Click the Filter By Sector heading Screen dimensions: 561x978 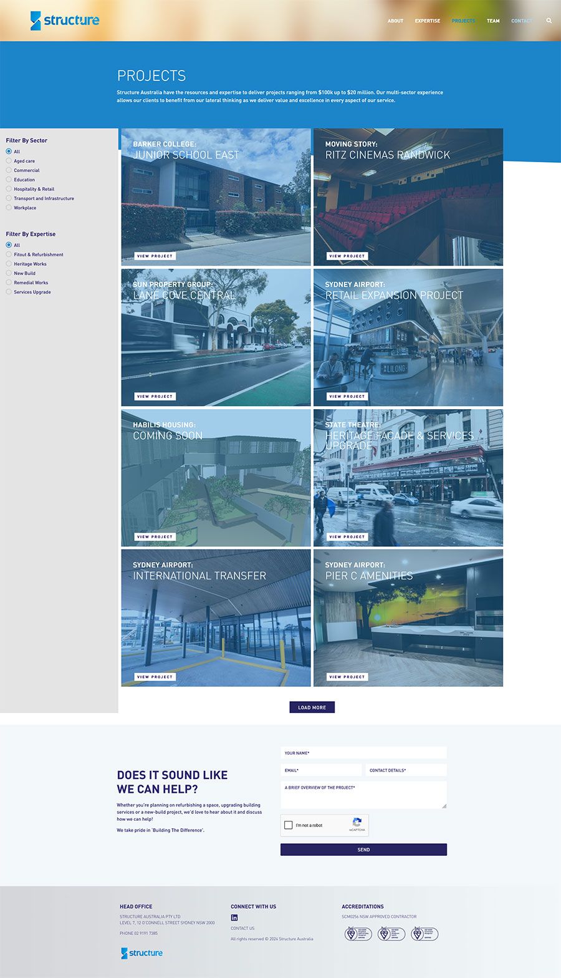pos(27,140)
